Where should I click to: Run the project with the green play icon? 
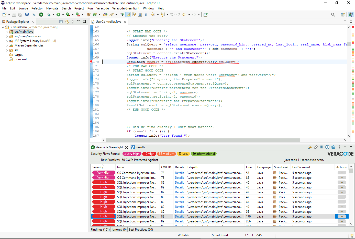click(58, 15)
